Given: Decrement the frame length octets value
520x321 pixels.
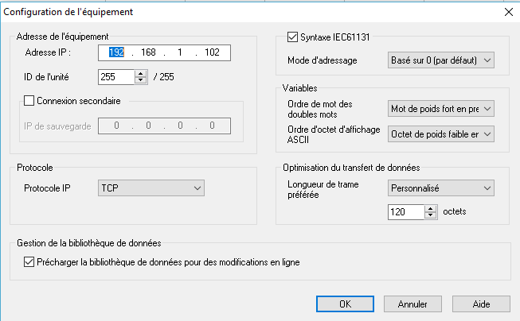Looking at the screenshot, I should coord(432,215).
